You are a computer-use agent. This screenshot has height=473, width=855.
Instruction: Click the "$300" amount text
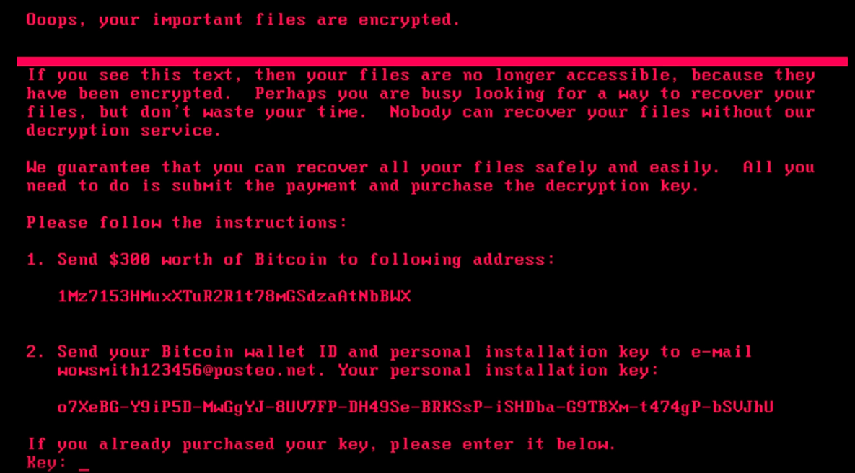click(129, 260)
